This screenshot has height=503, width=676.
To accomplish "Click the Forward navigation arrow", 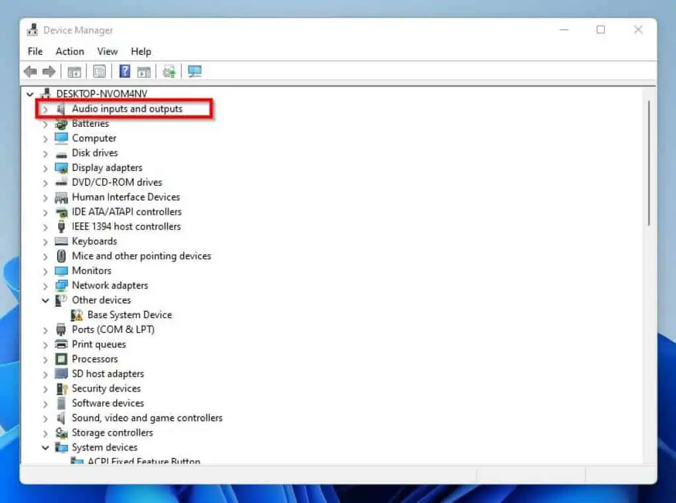I will pyautogui.click(x=50, y=71).
